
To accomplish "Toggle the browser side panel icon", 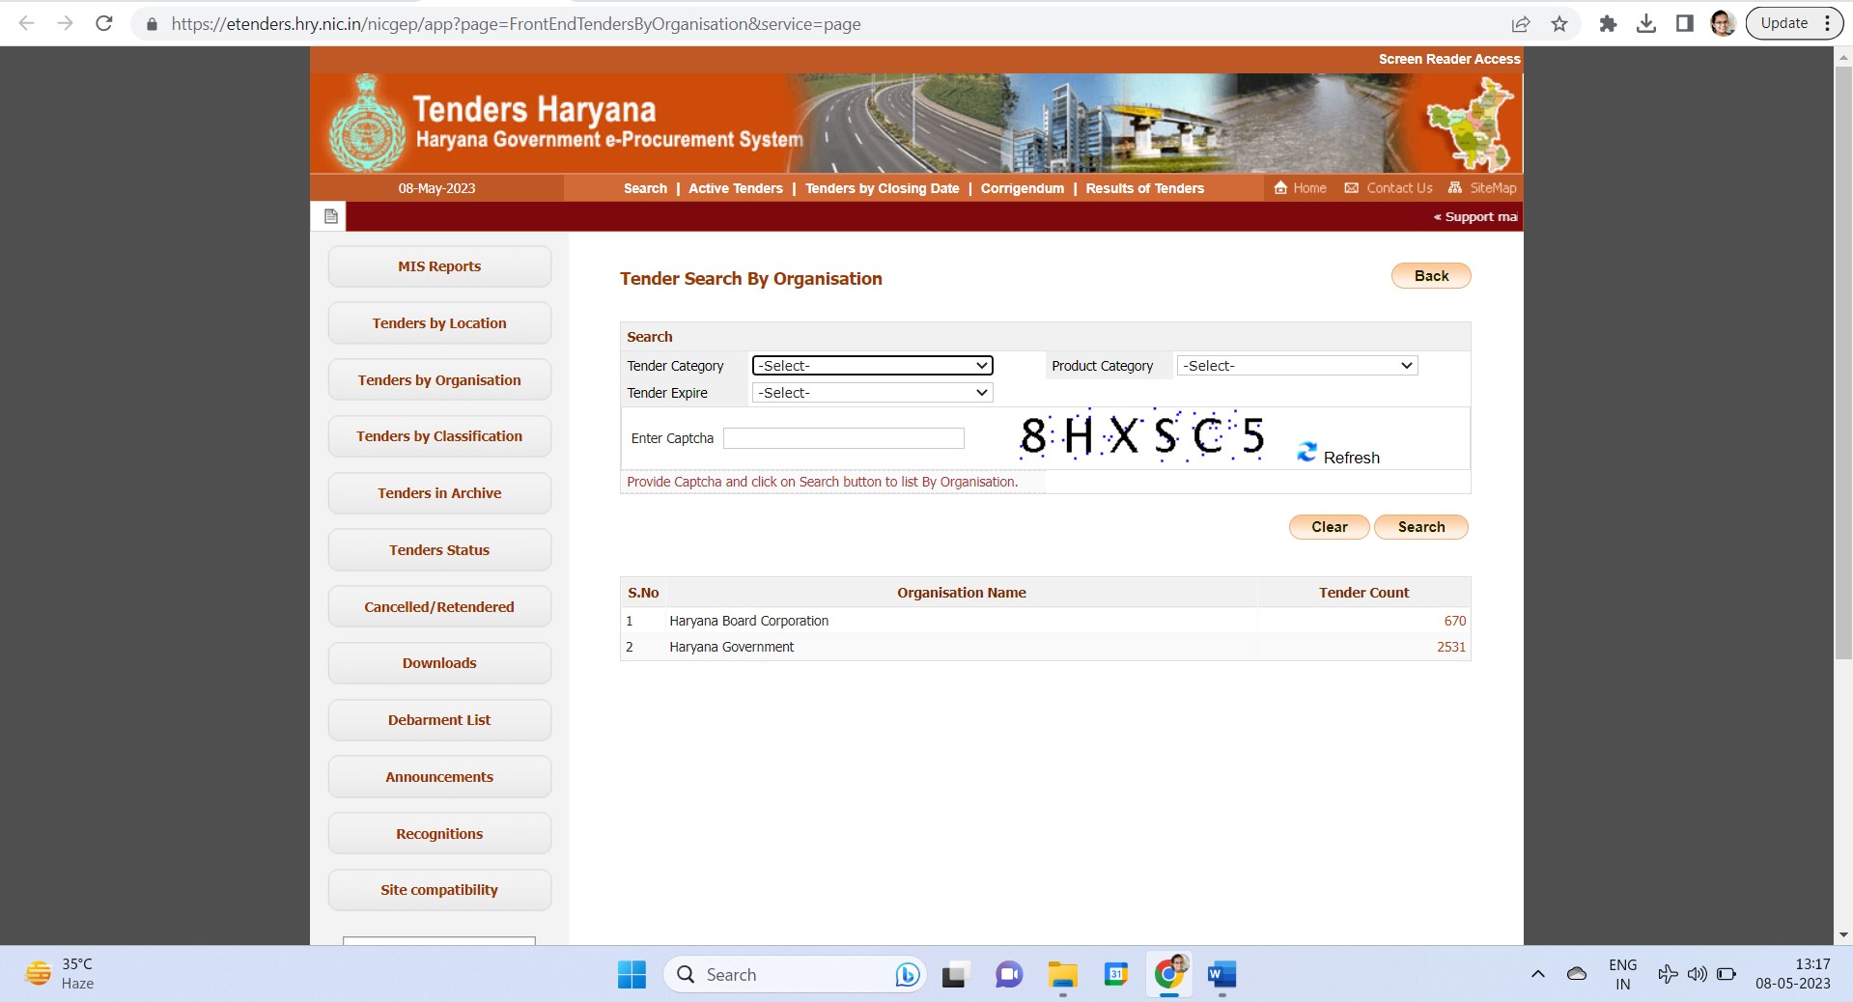I will 1685,24.
